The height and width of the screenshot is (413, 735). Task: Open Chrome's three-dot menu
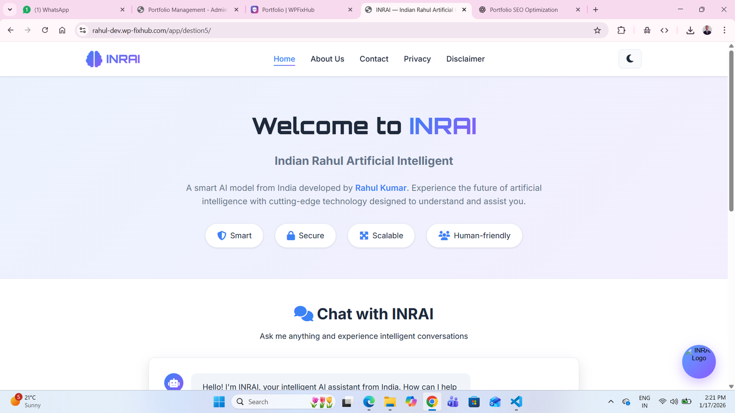(x=724, y=30)
